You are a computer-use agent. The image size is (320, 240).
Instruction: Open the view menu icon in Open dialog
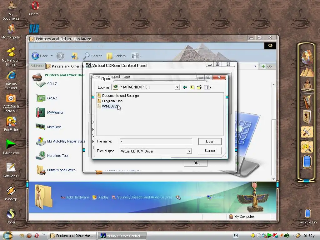click(207, 87)
